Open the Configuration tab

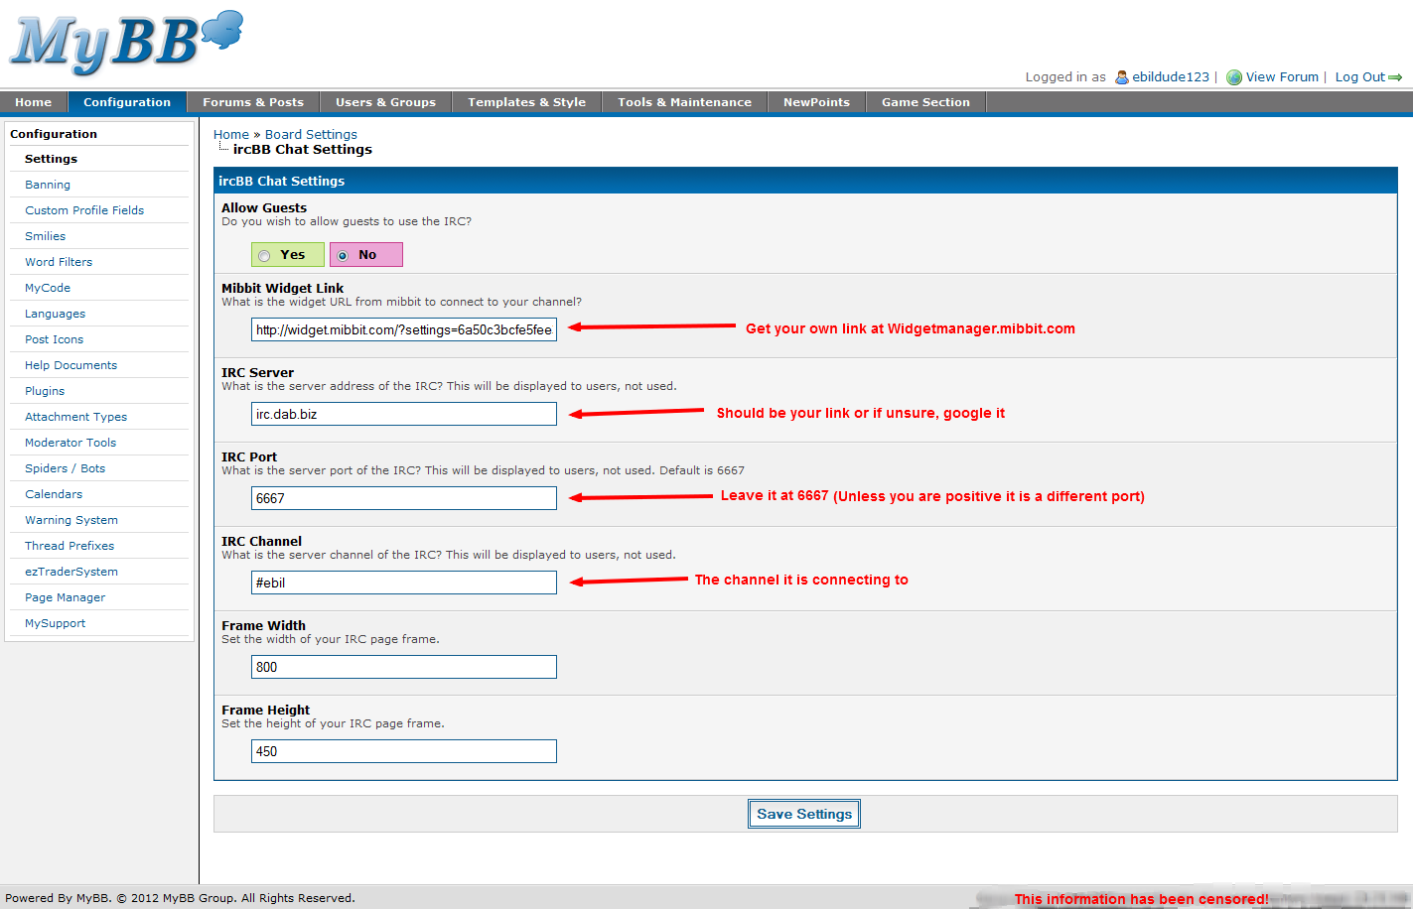(x=127, y=102)
